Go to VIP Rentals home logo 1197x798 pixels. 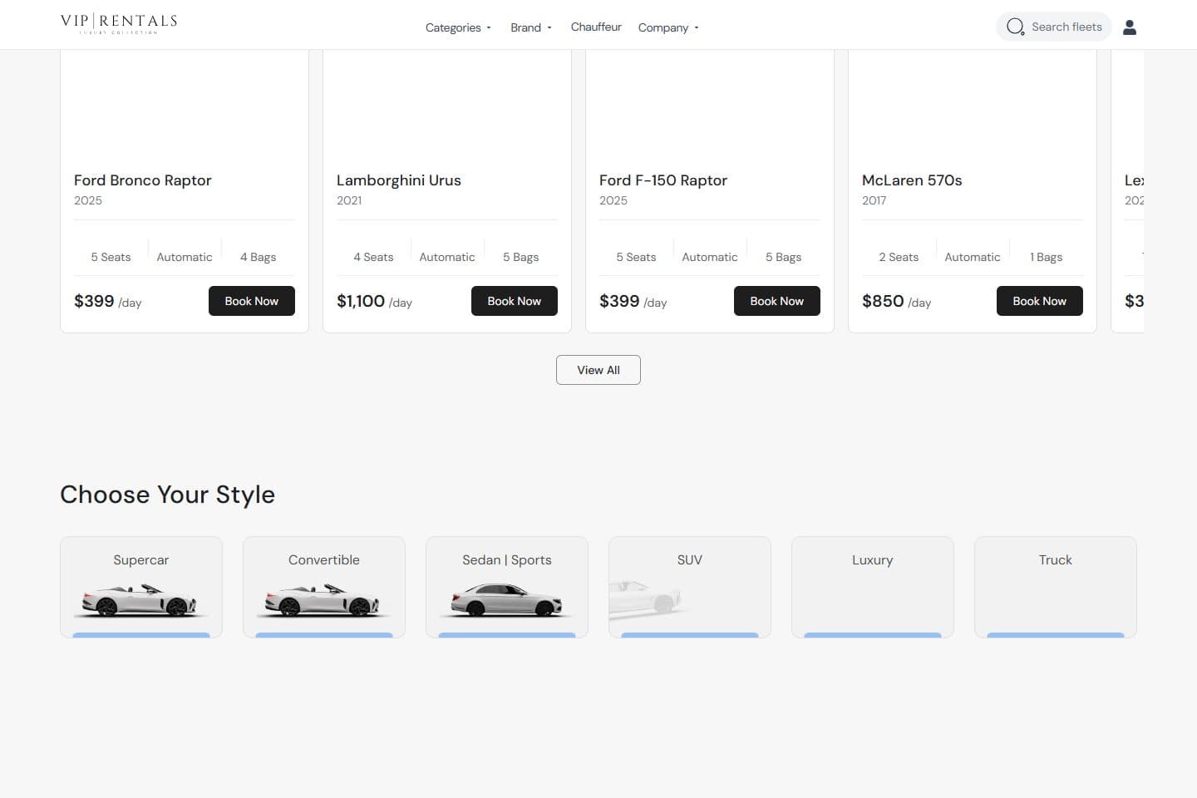119,23
